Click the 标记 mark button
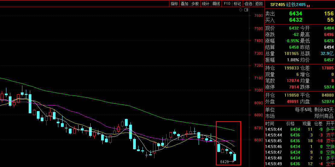This screenshot has height=167, width=335. pyautogui.click(x=237, y=4)
